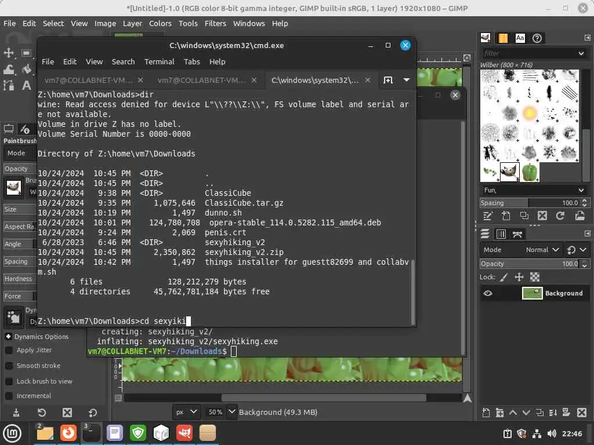Viewport: 594px width, 445px height.
Task: Toggle lock alpha channel checkerboard icon
Action: click(x=534, y=278)
